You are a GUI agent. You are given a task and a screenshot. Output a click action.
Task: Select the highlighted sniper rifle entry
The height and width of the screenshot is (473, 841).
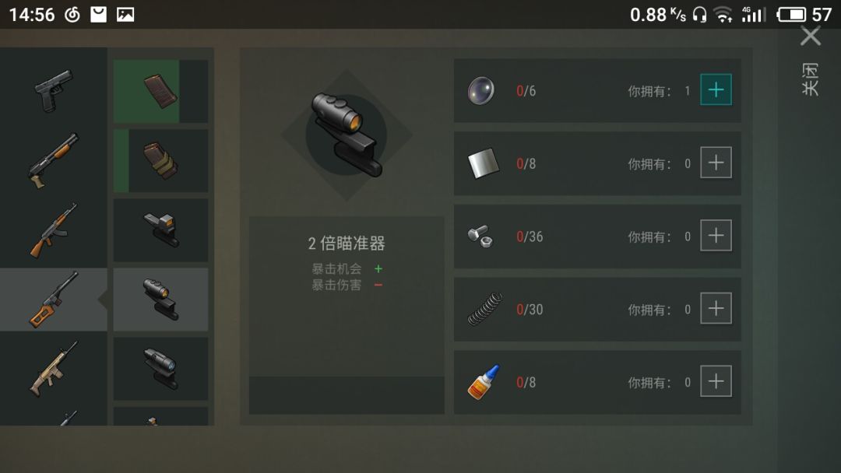click(53, 300)
